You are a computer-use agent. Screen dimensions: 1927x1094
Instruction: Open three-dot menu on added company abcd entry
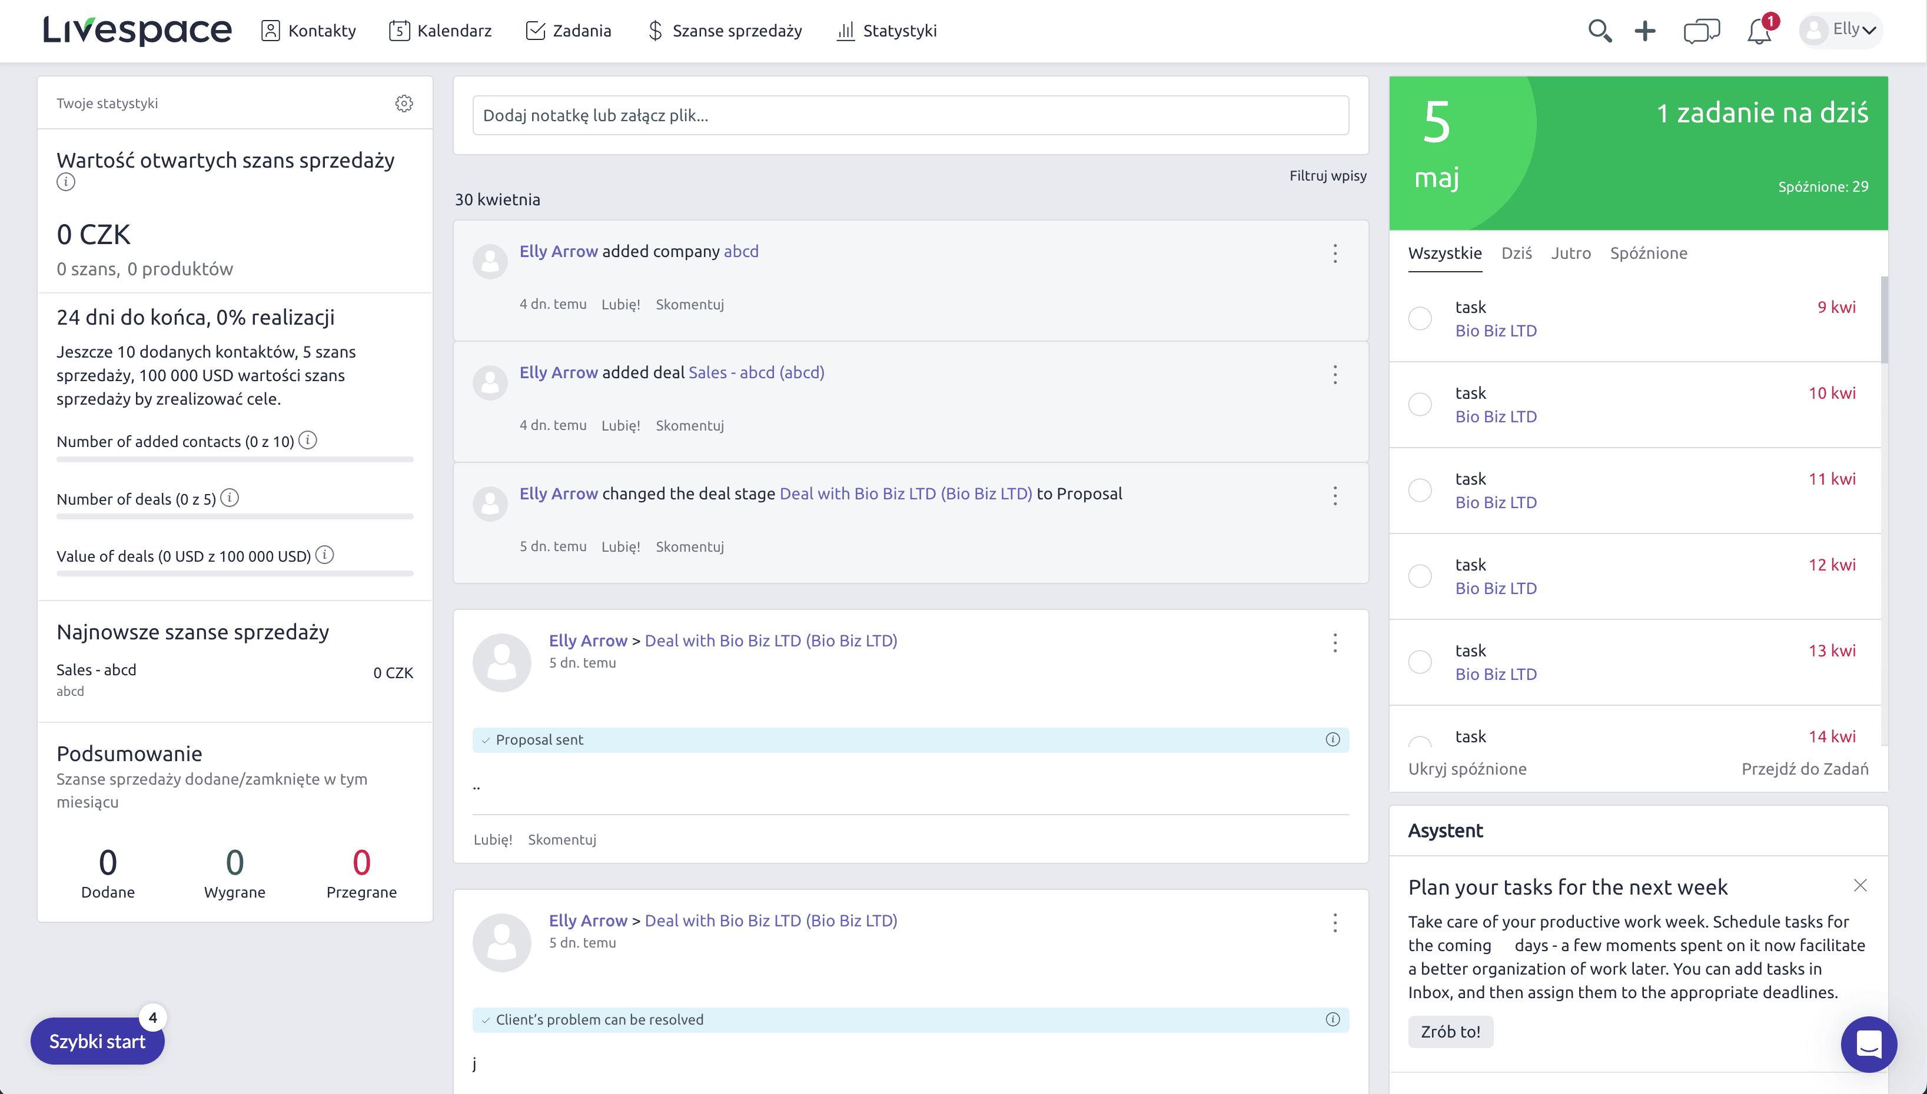point(1334,254)
